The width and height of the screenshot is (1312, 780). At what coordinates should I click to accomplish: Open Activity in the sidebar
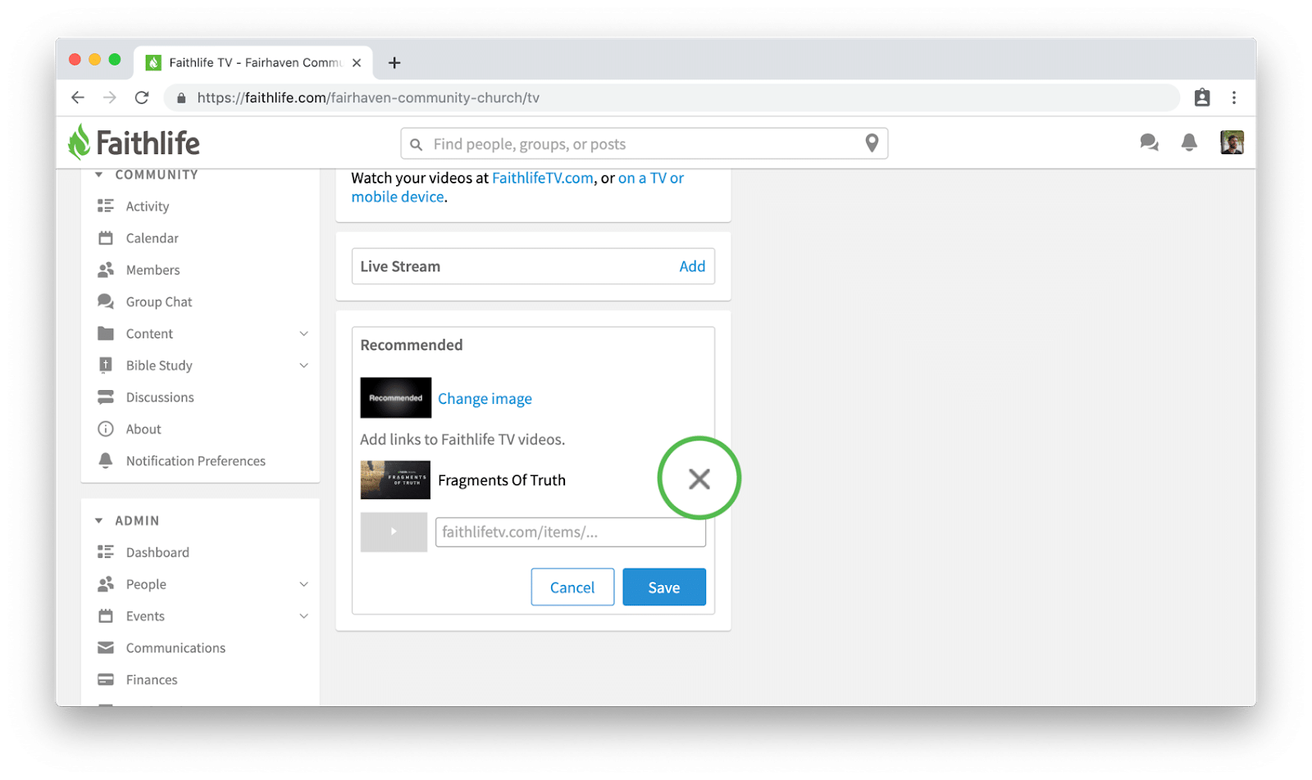[x=148, y=206]
